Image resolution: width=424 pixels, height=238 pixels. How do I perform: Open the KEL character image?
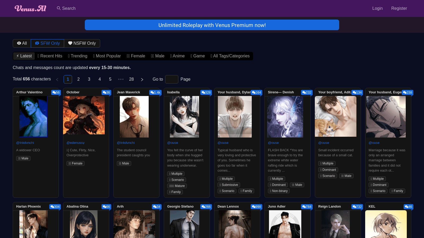coord(386,224)
